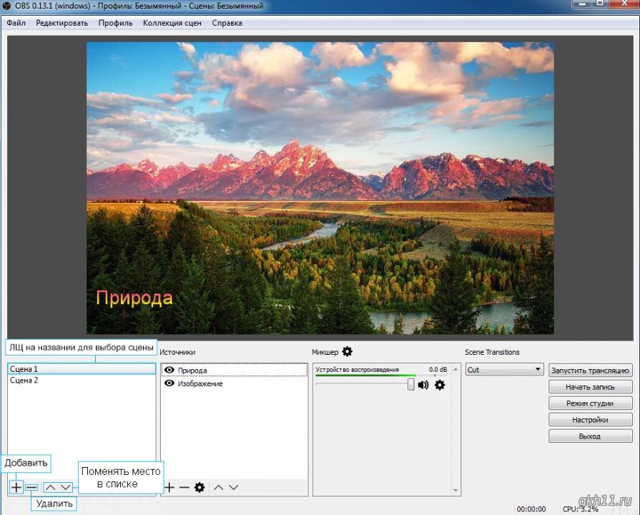Click the CPU usage status text
The height and width of the screenshot is (515, 640).
tap(580, 509)
